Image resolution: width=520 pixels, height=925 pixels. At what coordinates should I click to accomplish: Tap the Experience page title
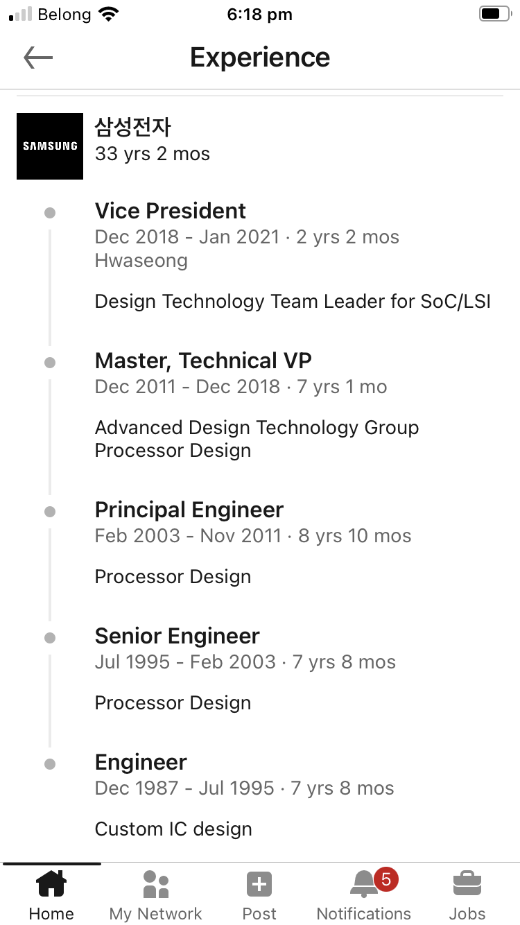[260, 58]
